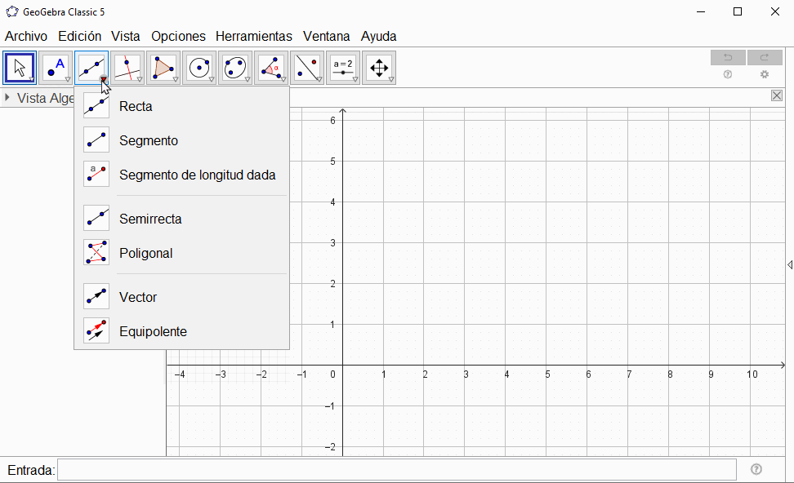This screenshot has height=483, width=794.
Task: Select the Polygon tool
Action: [x=163, y=68]
